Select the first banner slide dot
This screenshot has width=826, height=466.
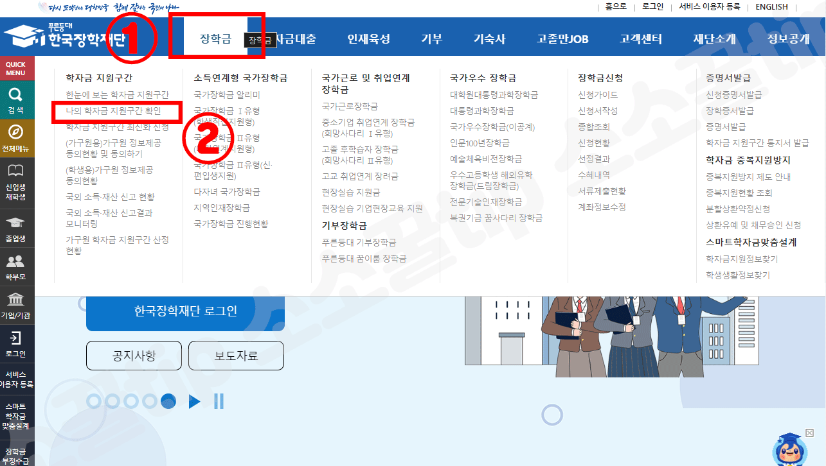[x=94, y=401]
